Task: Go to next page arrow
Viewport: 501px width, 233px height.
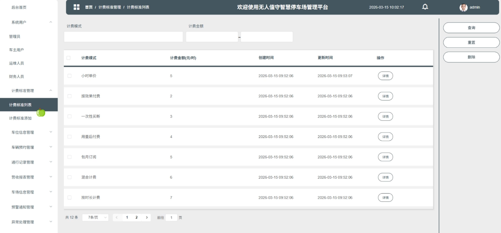Action: point(146,218)
